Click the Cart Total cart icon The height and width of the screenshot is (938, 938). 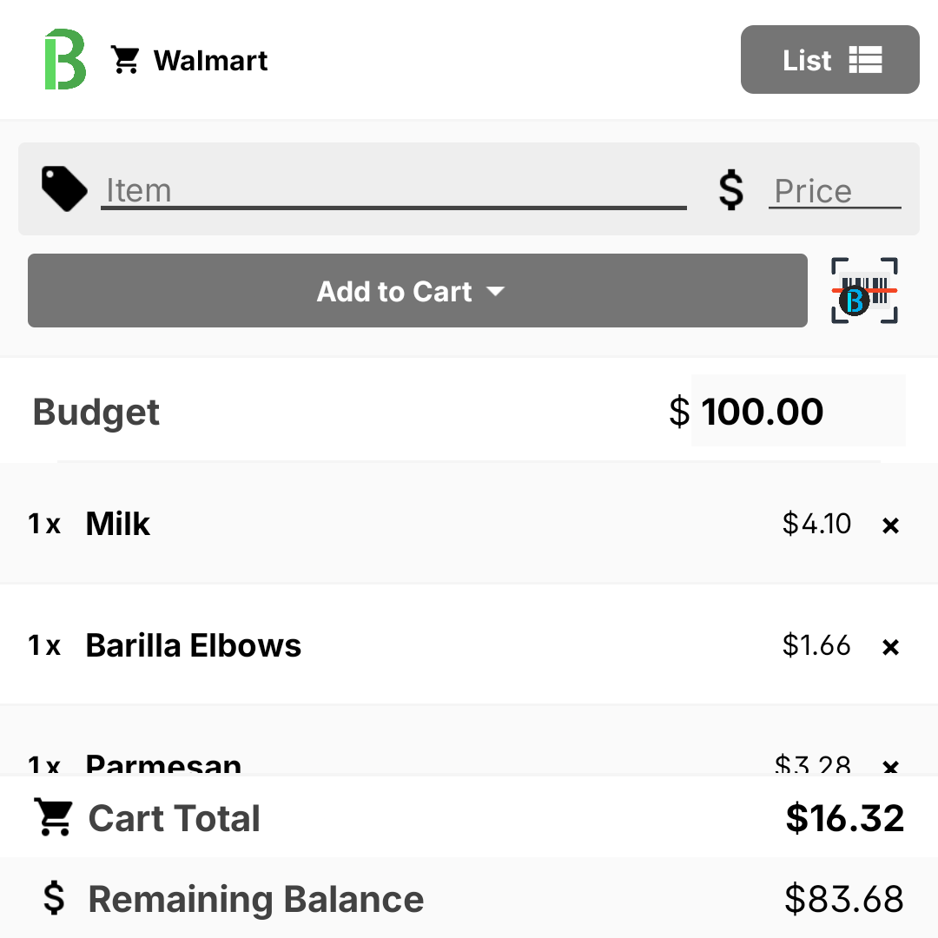pos(53,816)
